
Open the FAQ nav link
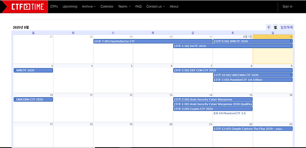pyautogui.click(x=138, y=7)
